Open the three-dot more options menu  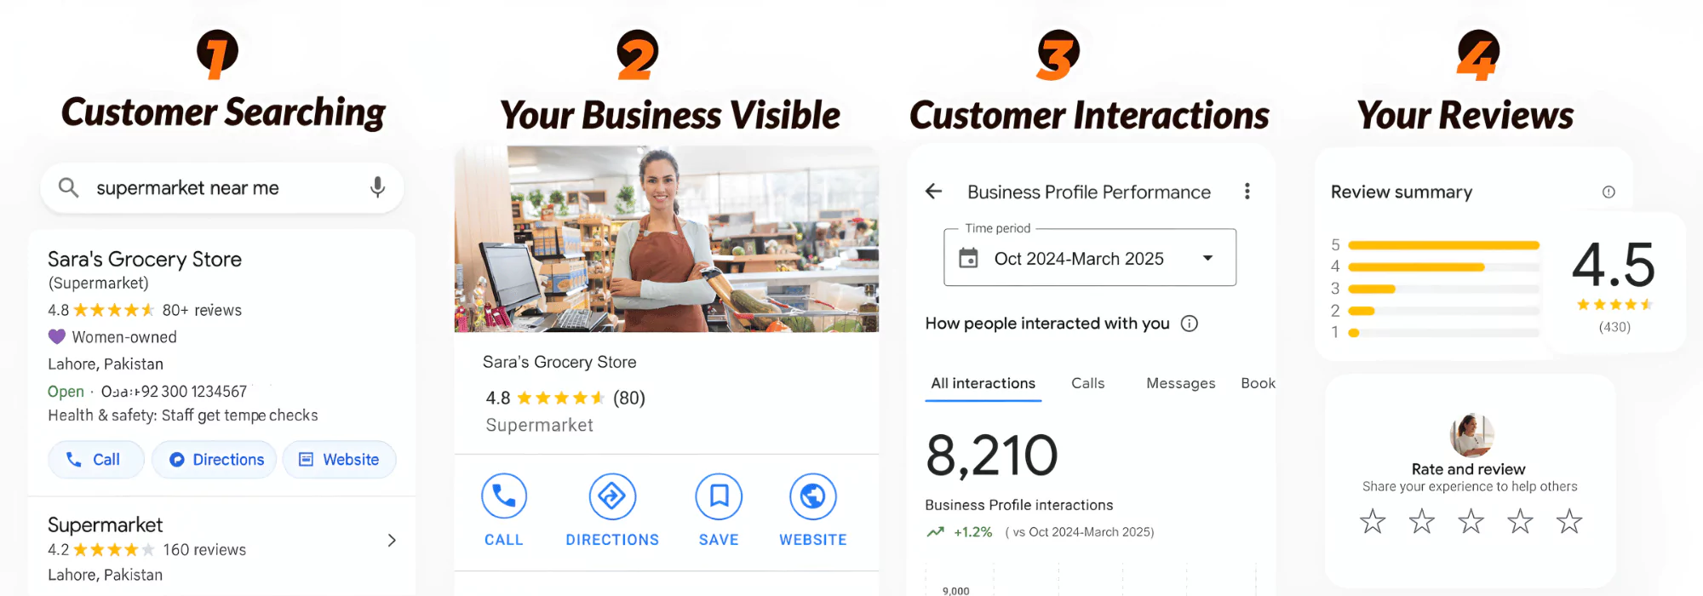pyautogui.click(x=1247, y=192)
